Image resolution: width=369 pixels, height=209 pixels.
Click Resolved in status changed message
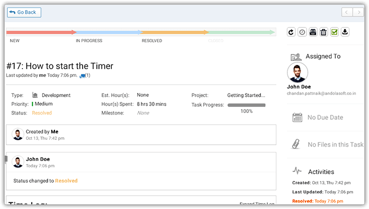[66, 181]
